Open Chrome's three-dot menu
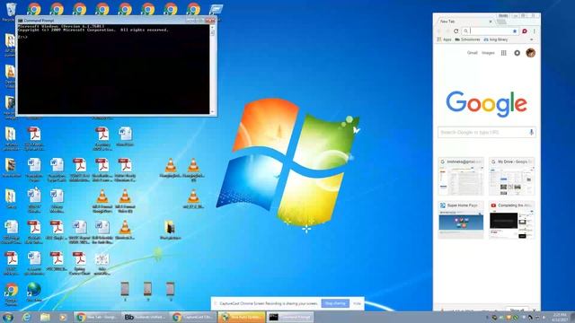The width and height of the screenshot is (575, 323). pos(534,31)
